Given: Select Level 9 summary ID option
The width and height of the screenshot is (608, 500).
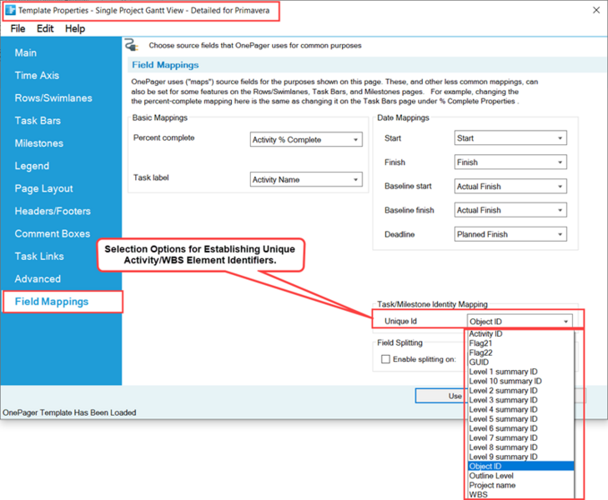Looking at the screenshot, I should pos(520,457).
